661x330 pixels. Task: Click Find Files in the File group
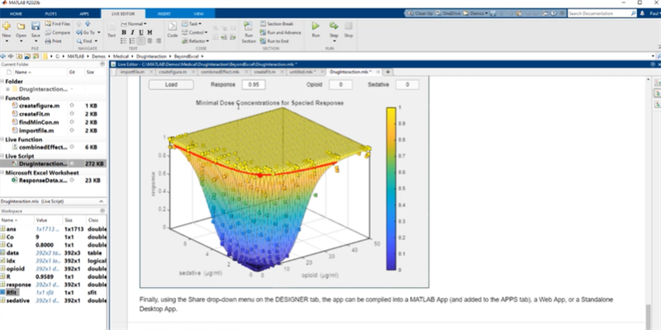[58, 24]
